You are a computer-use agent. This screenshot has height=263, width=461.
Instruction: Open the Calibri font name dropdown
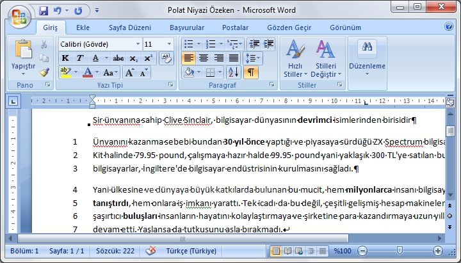[x=138, y=44]
